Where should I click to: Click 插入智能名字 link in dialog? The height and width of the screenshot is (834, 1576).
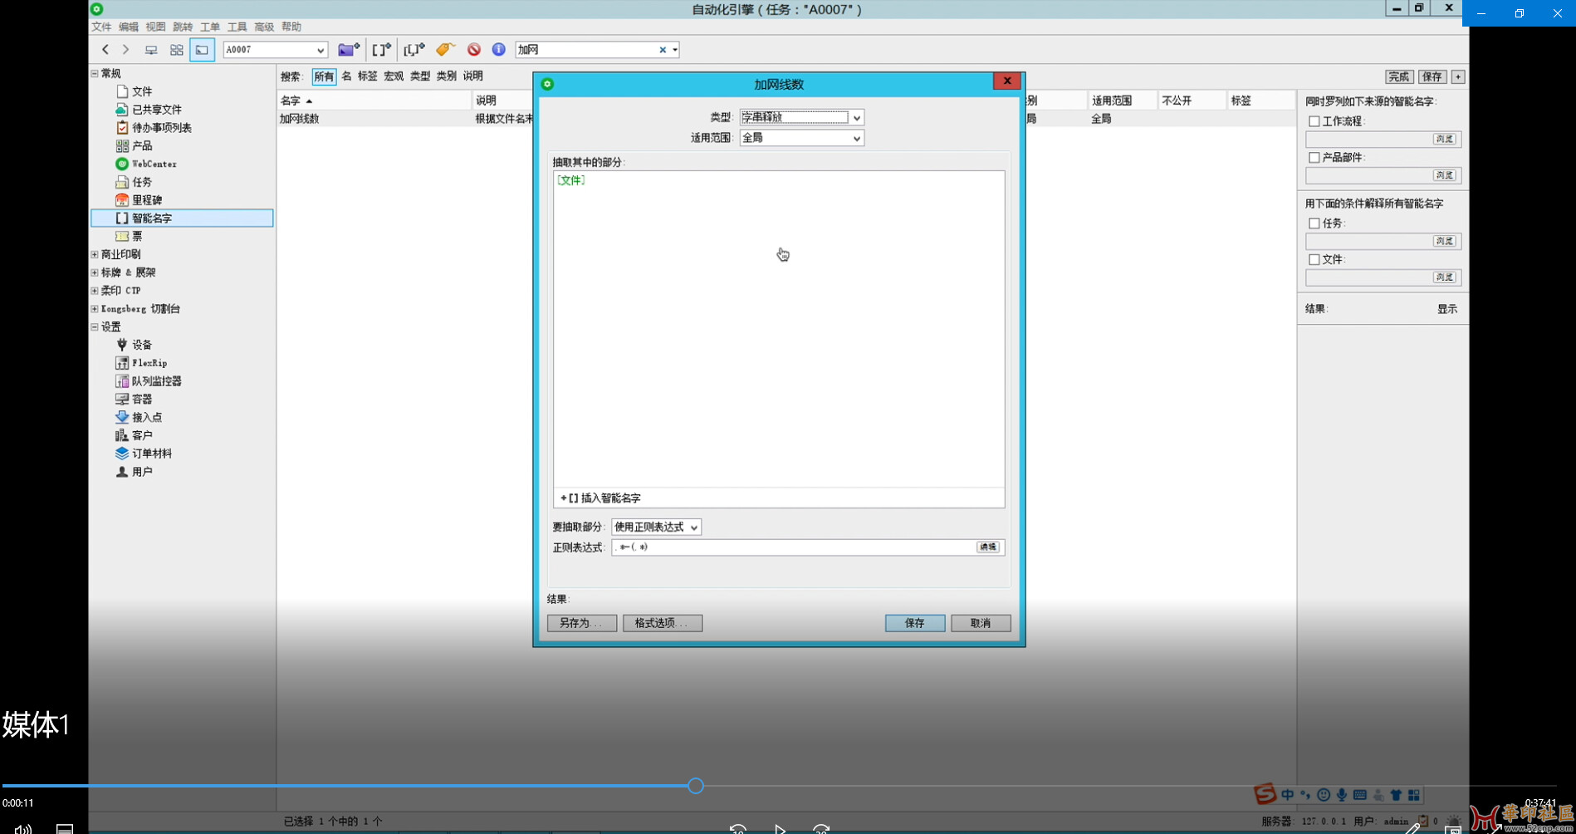[600, 498]
